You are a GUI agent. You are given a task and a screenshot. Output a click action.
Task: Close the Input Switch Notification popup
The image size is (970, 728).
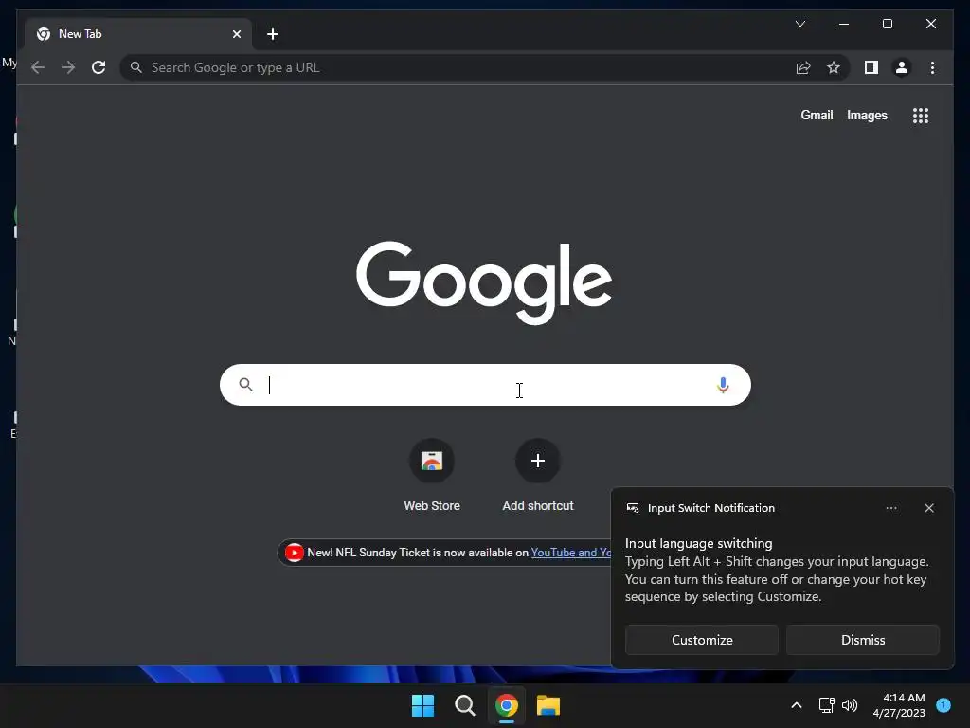[x=928, y=508]
